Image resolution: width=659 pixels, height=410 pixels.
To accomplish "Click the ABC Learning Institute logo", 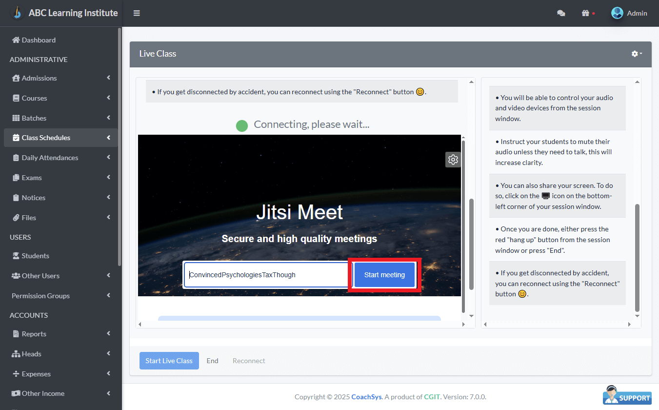I will pyautogui.click(x=18, y=13).
